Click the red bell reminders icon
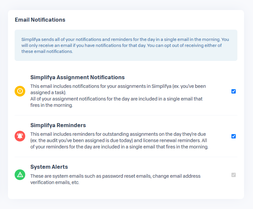 (20, 136)
